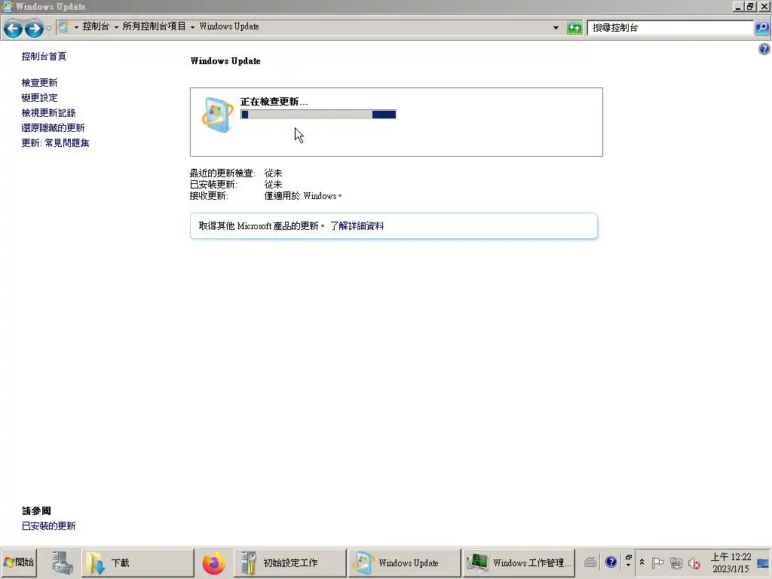
Task: Click 還原隱藏的更新 link
Action: tap(53, 128)
